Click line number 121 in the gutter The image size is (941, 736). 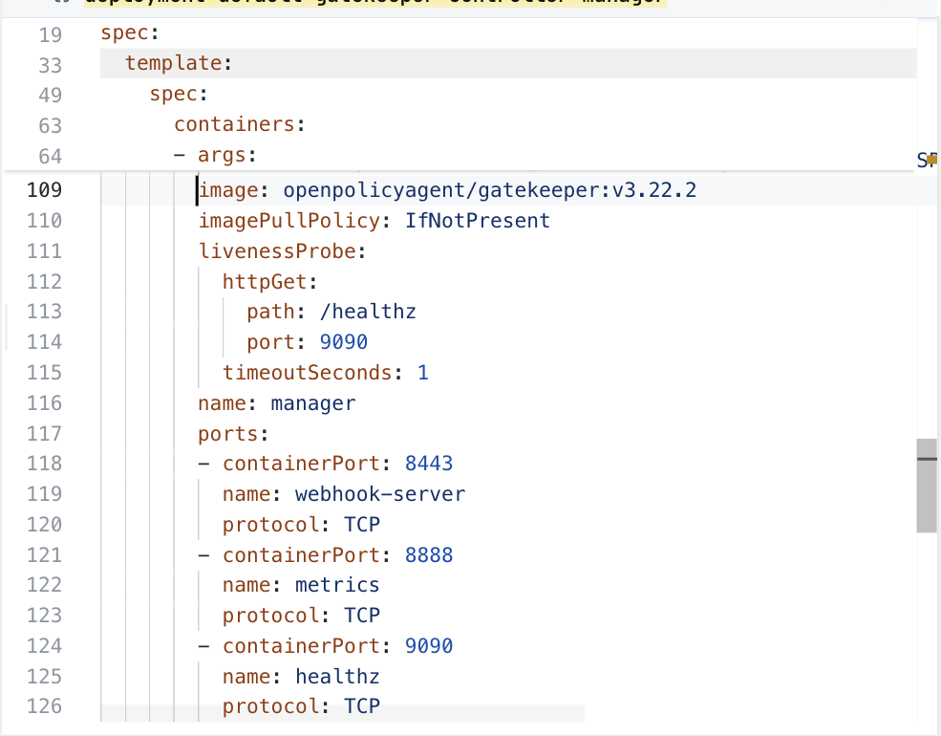[44, 555]
